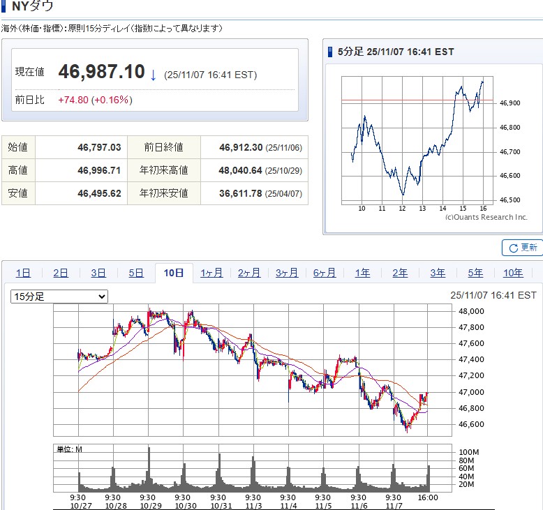This screenshot has width=543, height=510.
Task: Click the blue down-arrow beside current price
Action: (153, 75)
